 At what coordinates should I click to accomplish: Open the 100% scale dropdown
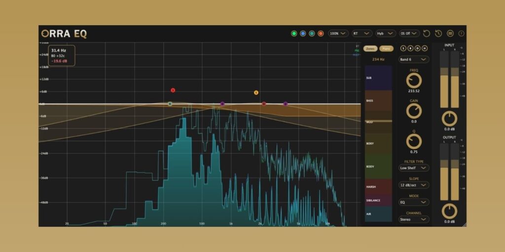tap(338, 33)
